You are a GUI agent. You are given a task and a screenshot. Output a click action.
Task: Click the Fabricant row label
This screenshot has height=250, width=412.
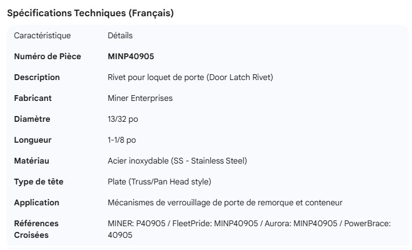(x=33, y=98)
